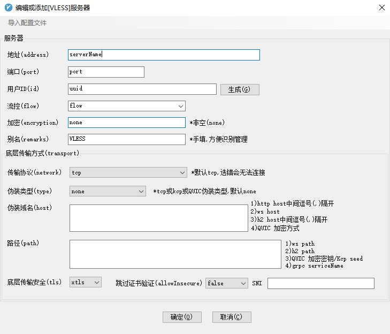Open the 导入配置文件 menu
Viewport: 390px width, 334px height.
coord(27,23)
